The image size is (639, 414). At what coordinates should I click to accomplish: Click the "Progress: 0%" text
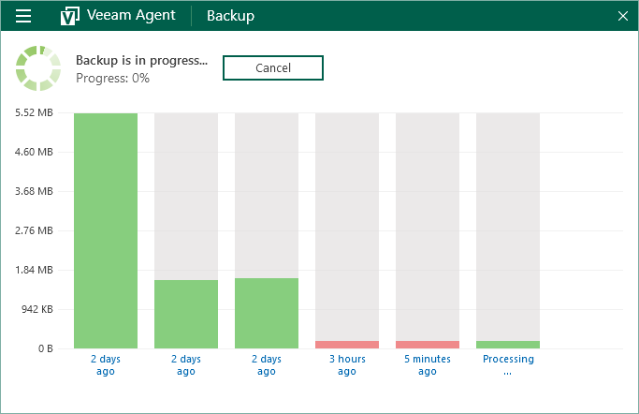tap(113, 78)
